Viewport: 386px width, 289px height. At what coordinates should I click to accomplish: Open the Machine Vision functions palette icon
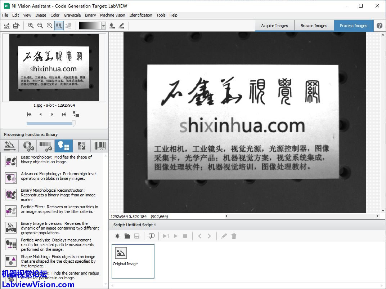[x=82, y=146]
